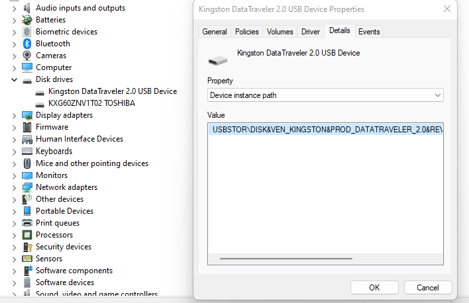Image resolution: width=469 pixels, height=303 pixels.
Task: Click the Biometric devices fingerprint icon
Action: [x=27, y=32]
